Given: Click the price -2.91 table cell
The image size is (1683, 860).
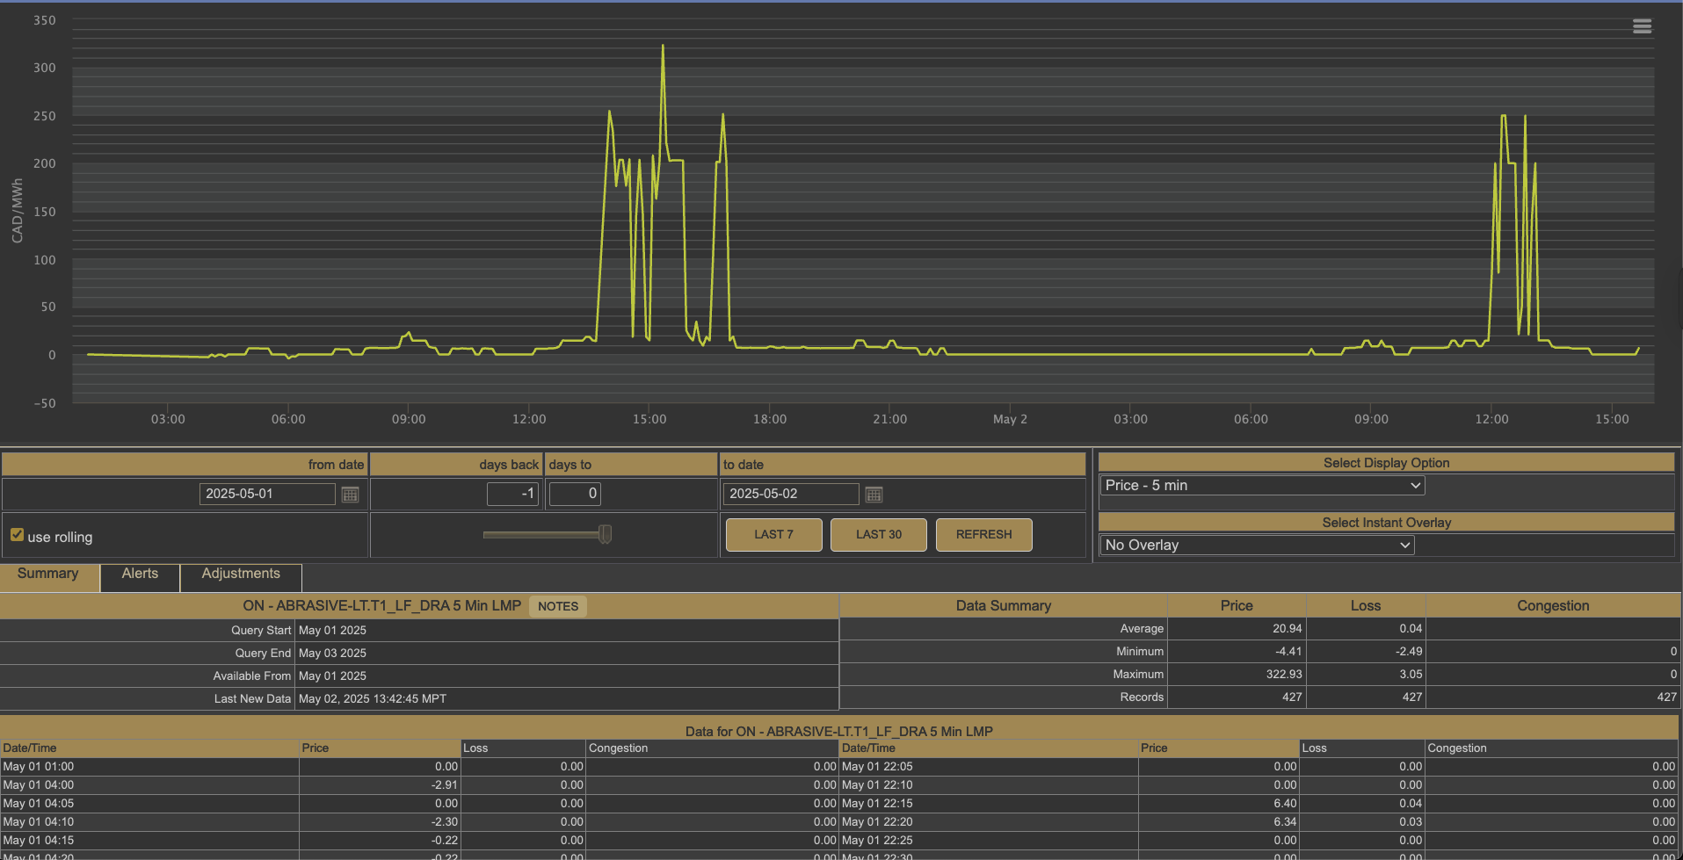Looking at the screenshot, I should (x=380, y=785).
